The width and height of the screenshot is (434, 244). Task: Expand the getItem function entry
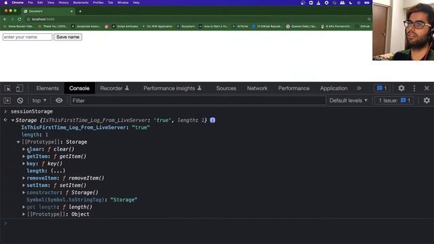coord(24,157)
